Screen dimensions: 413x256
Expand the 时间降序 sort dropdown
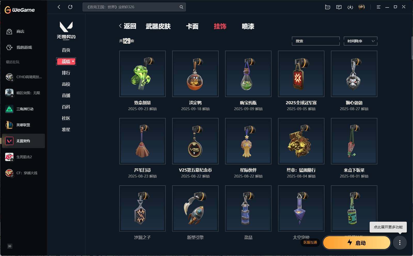pos(360,41)
